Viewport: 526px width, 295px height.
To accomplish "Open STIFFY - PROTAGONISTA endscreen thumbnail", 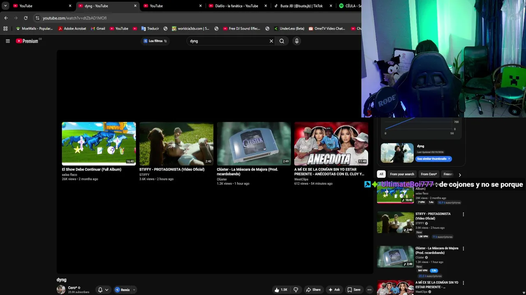I will tap(176, 143).
